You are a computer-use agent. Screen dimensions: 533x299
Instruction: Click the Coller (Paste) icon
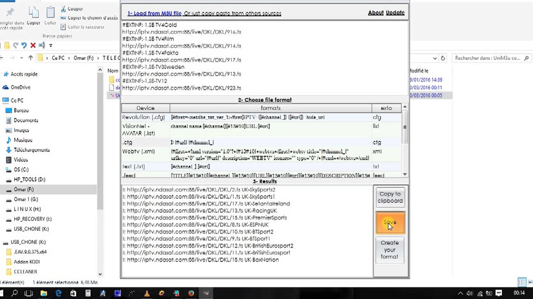tap(50, 11)
